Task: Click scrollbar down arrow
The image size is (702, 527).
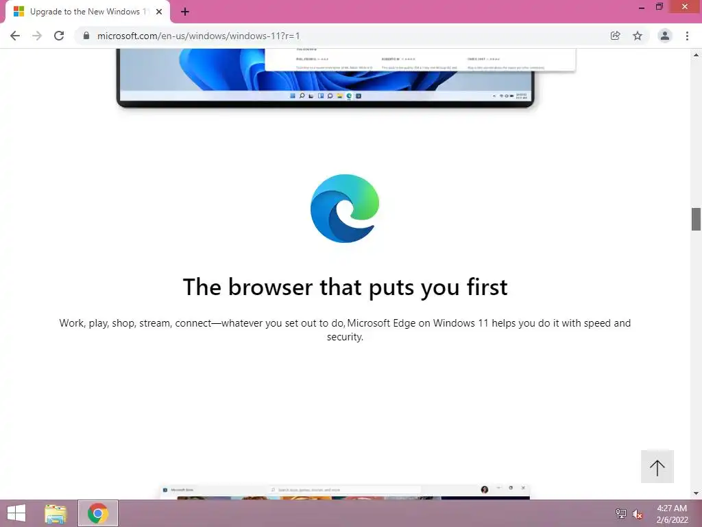Action: click(x=697, y=493)
